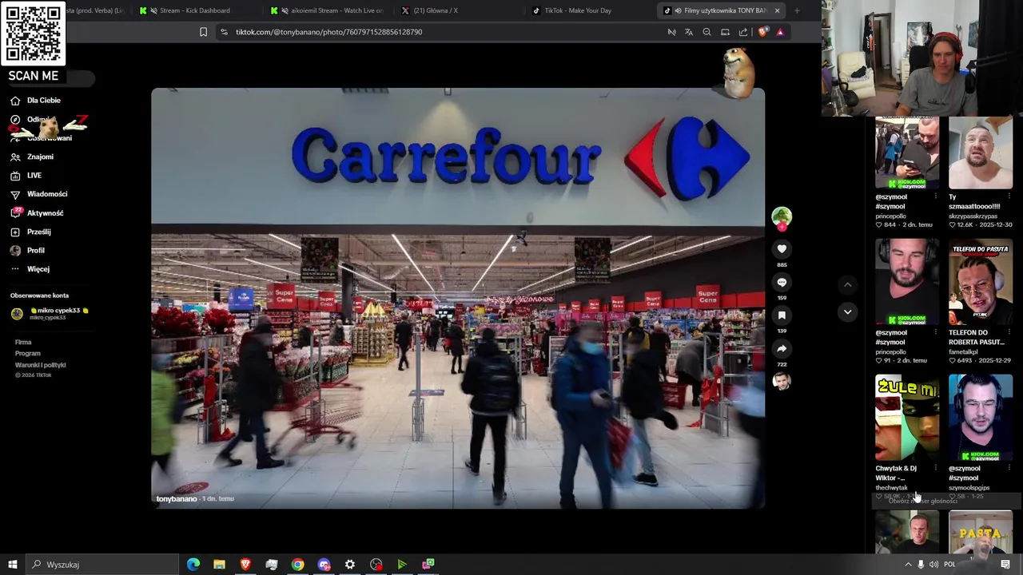Click skrzypasskrzypas username

click(x=973, y=216)
